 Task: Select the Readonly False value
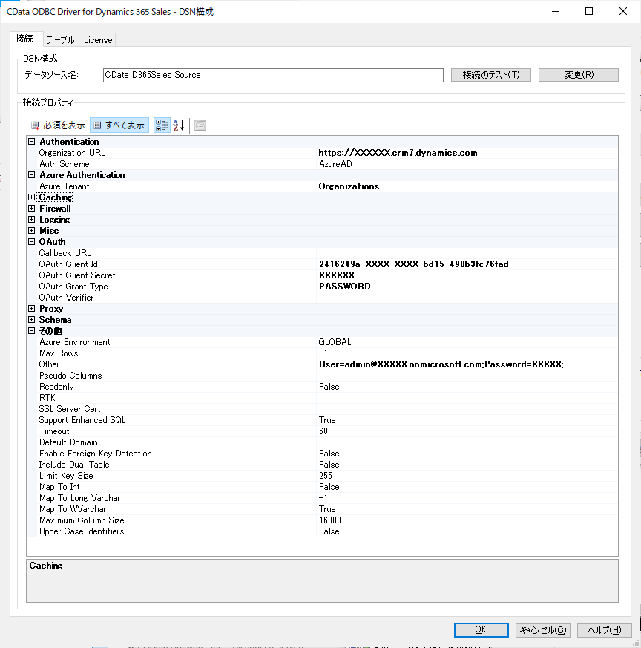[329, 387]
